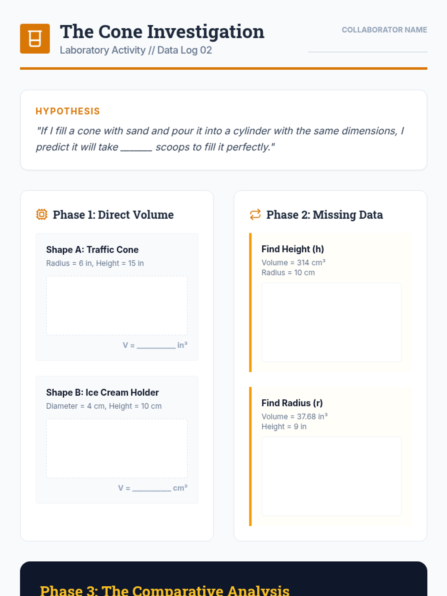Click the Shape A volume answer blank

[x=156, y=345]
